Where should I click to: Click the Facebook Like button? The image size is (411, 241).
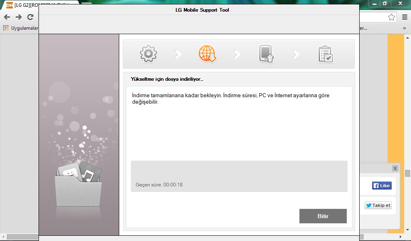coord(382,186)
